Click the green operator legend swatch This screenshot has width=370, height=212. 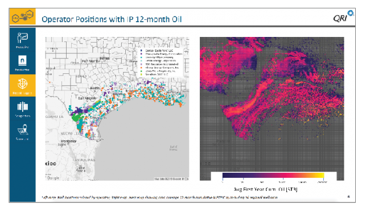(141, 71)
